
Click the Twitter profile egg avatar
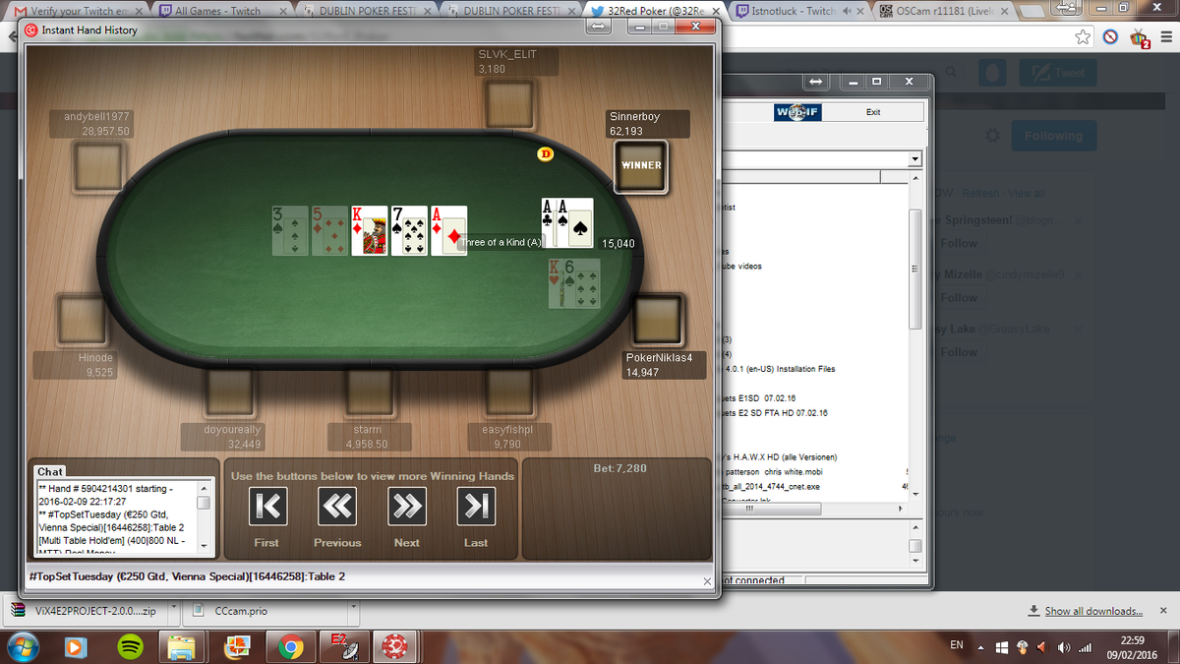coord(993,73)
